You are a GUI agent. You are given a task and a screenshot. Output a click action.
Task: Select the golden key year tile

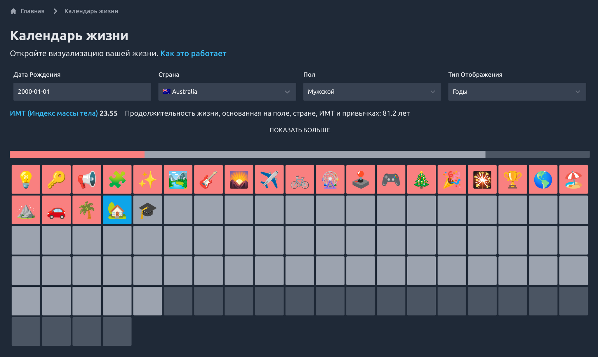click(x=56, y=179)
